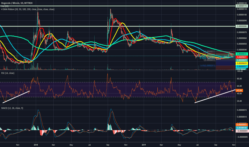Image resolution: width=249 pixels, height=147 pixels.
Task: Click the 0.00000010 MACD axis label
Action: tap(242, 117)
